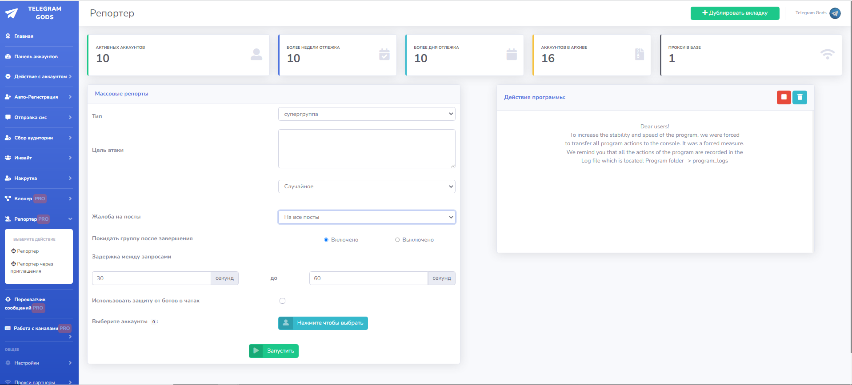
Task: Select Репортер через приглашения in submenu
Action: [x=32, y=267]
